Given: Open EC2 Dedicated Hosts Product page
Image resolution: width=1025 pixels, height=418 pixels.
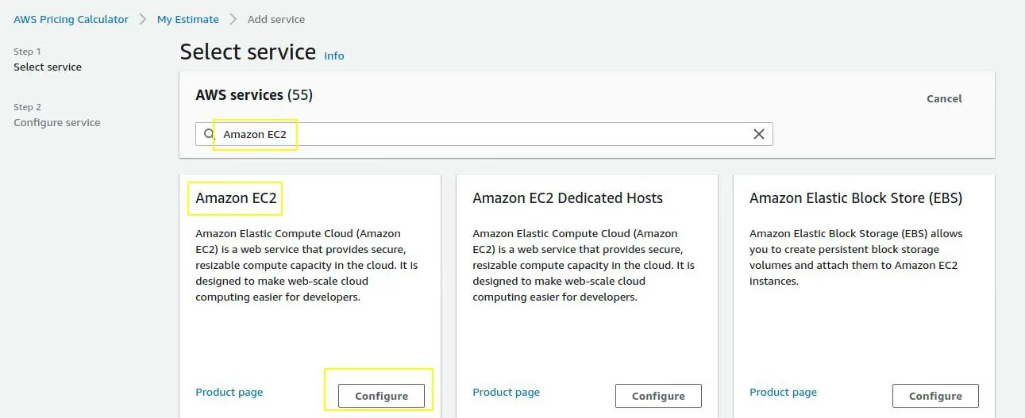Looking at the screenshot, I should click(506, 392).
